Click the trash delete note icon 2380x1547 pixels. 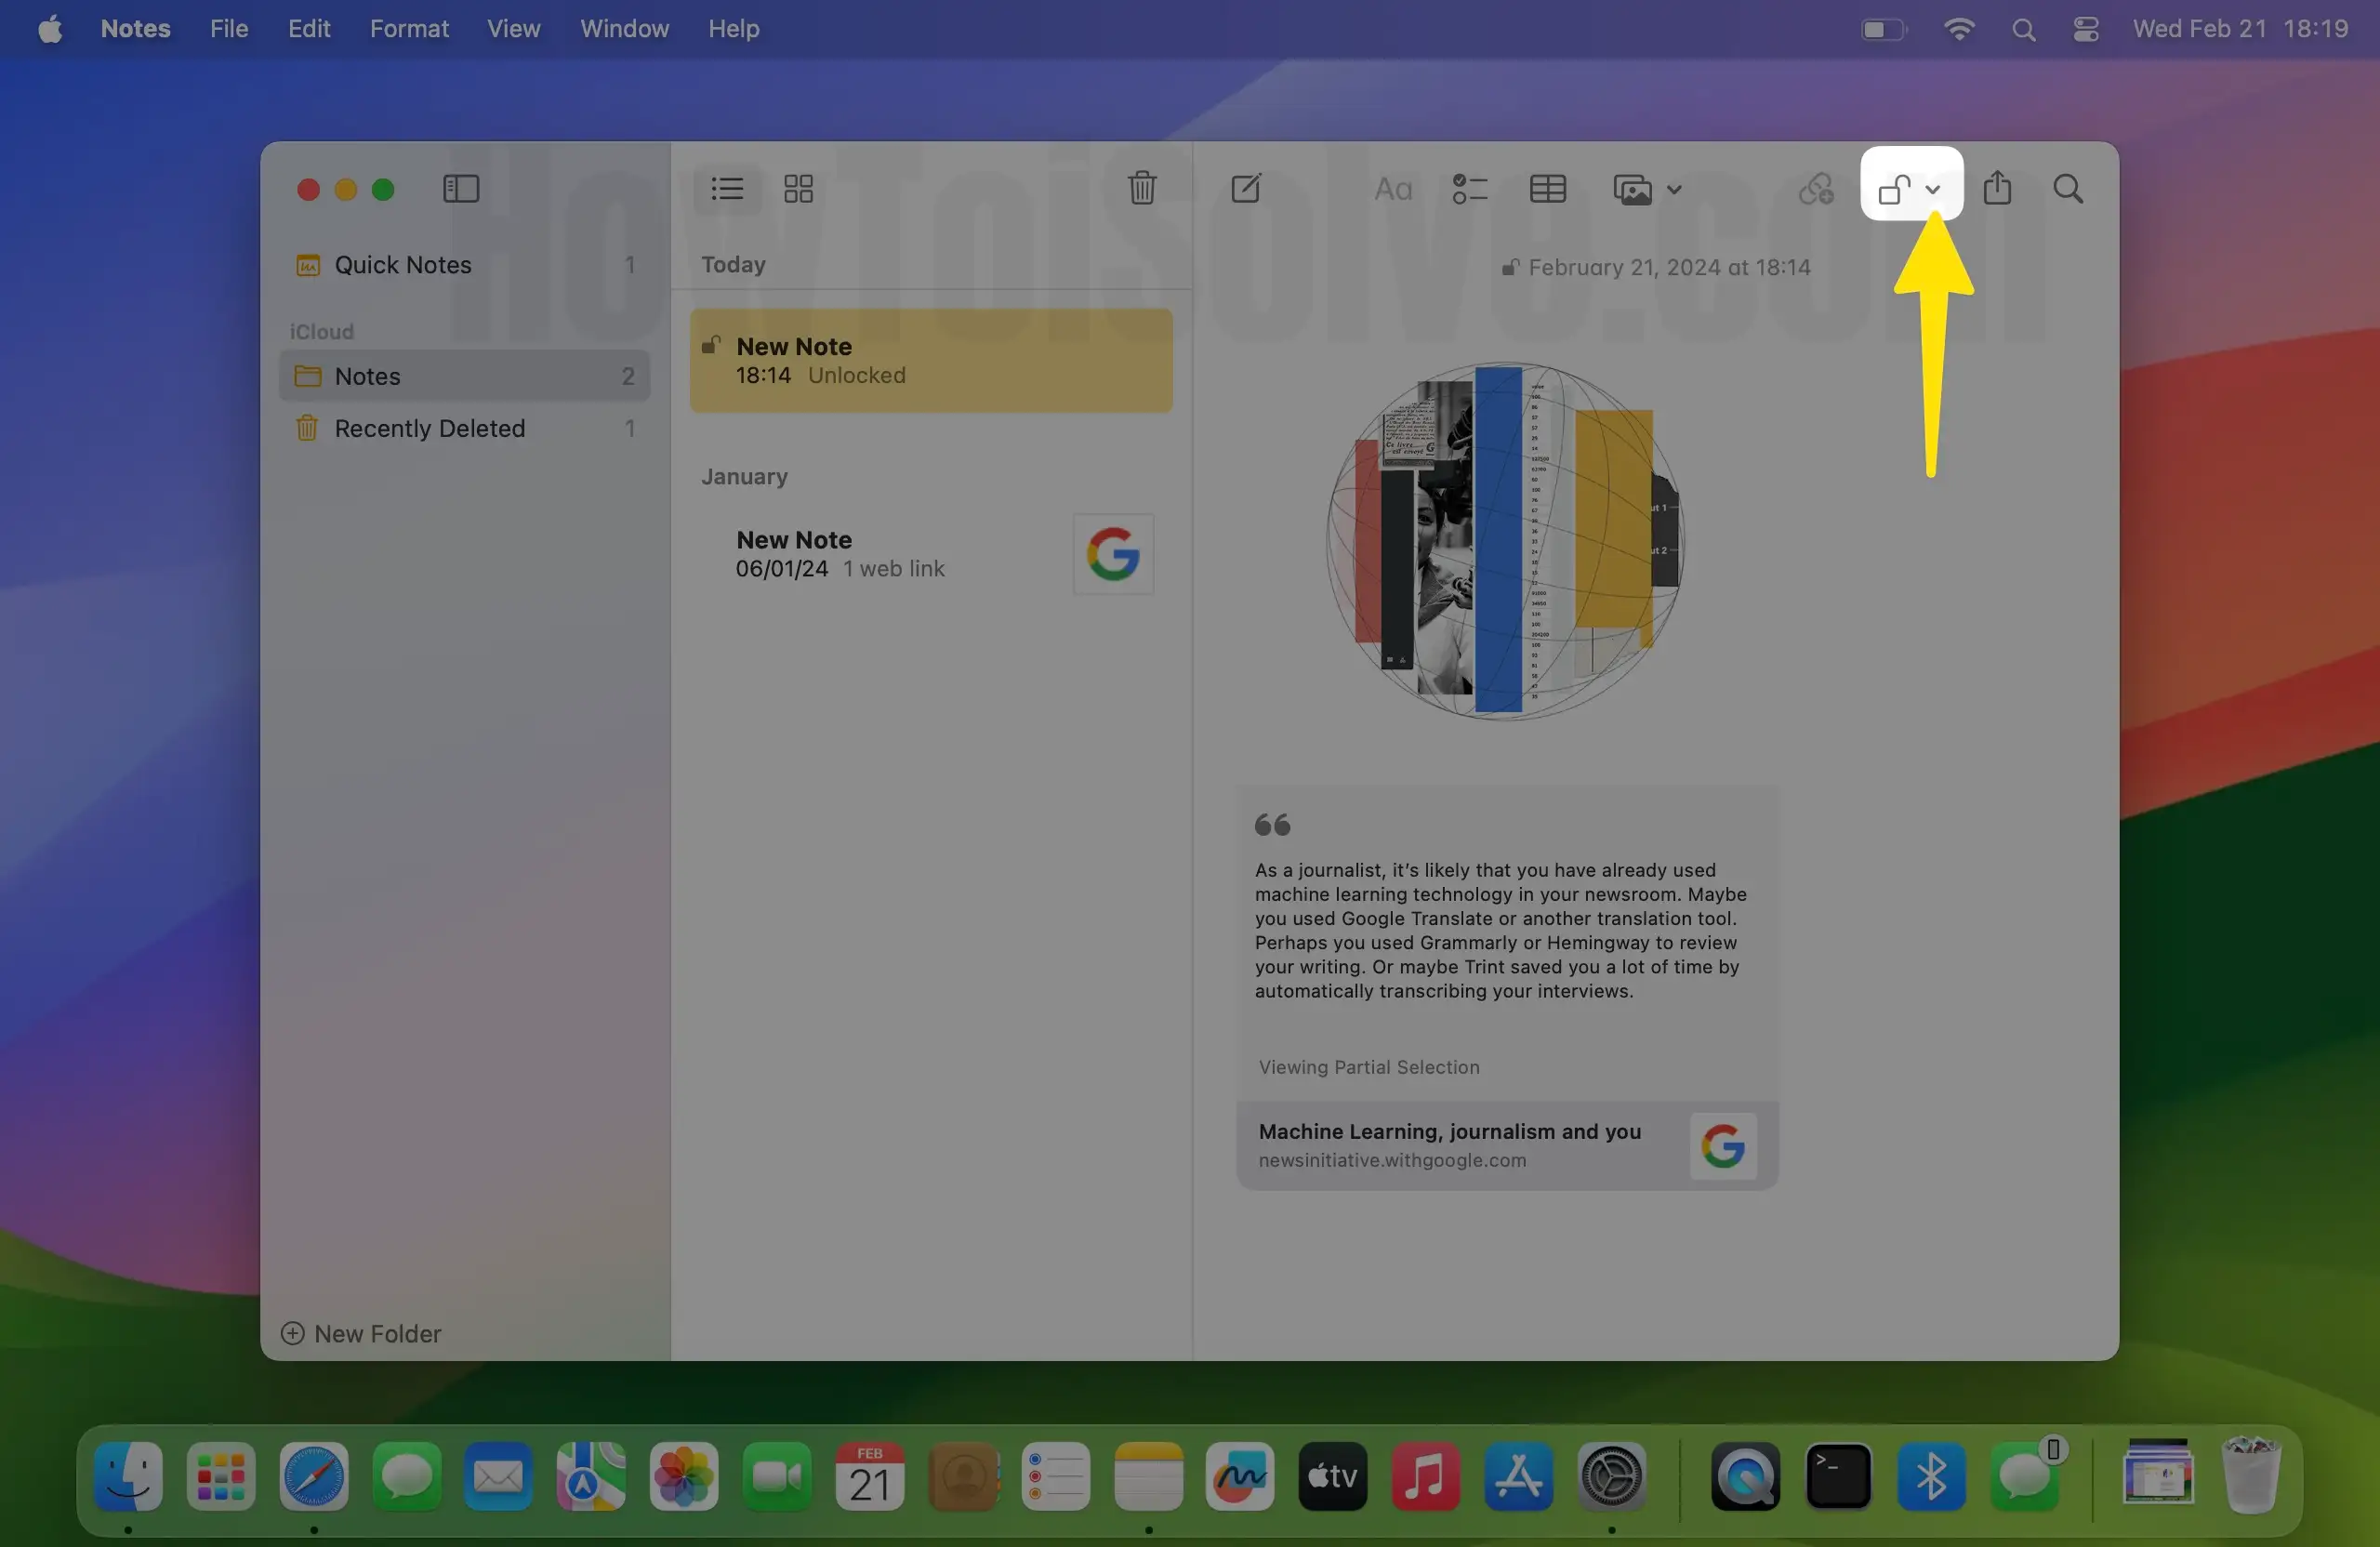click(1142, 188)
